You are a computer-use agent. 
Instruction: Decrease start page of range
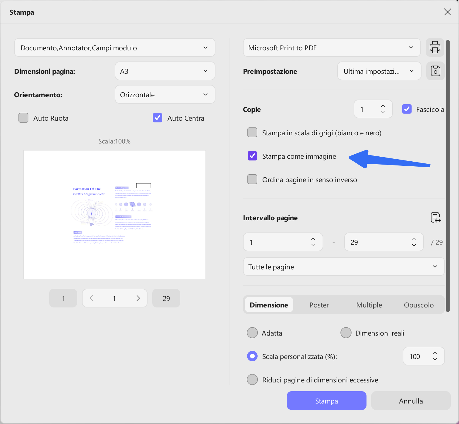tap(313, 245)
